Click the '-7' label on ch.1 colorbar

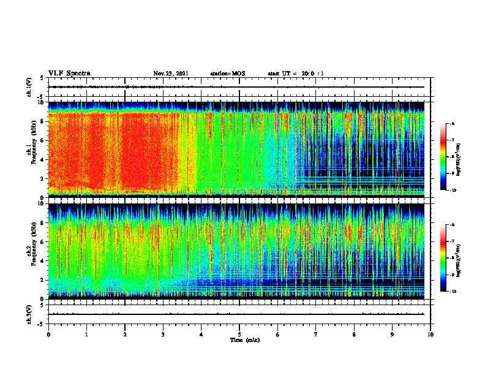(452, 140)
